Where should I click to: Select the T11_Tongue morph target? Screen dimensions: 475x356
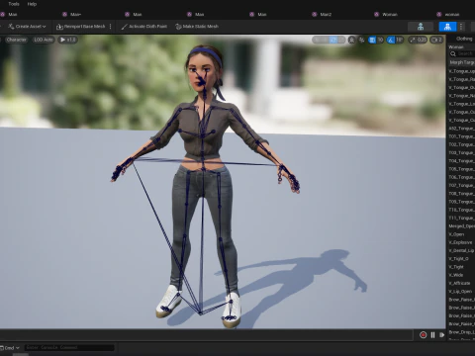pyautogui.click(x=461, y=218)
